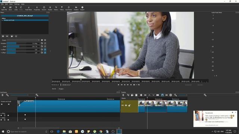
Task: Open the Peak Meter panel from the toolbar
Action: coord(28,8)
